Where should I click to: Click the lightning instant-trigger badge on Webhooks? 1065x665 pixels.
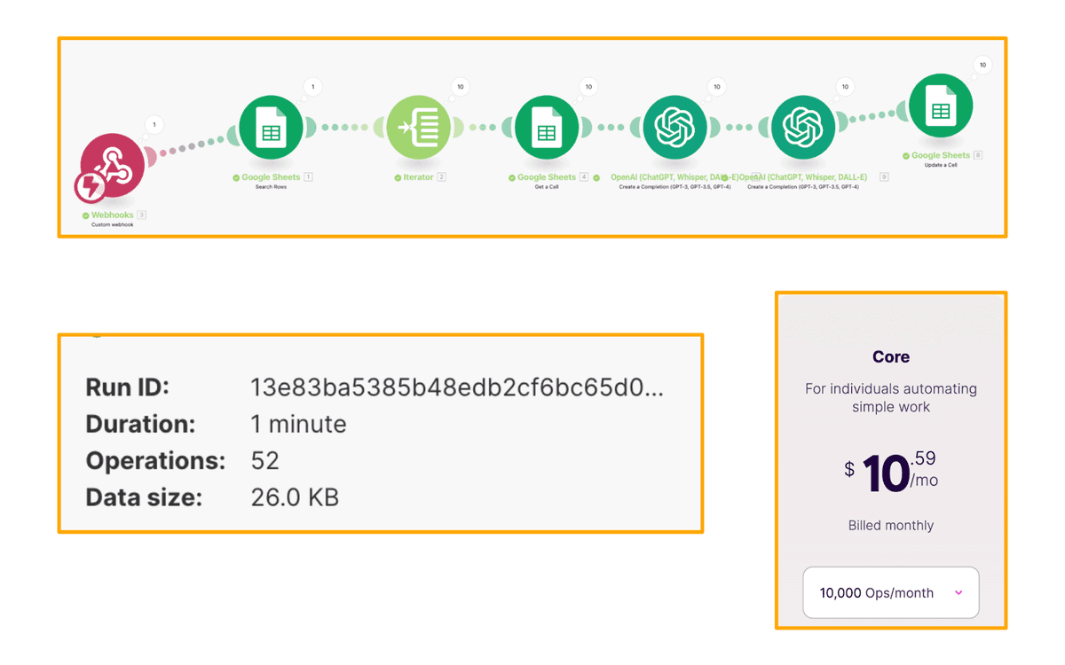pyautogui.click(x=90, y=187)
